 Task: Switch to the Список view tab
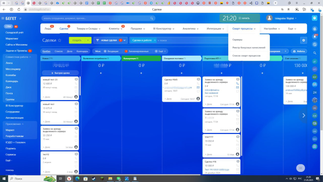click(59, 51)
